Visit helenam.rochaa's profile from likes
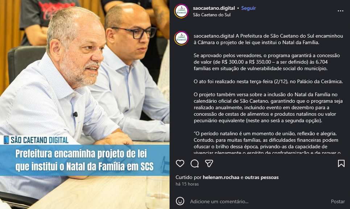 tap(221, 177)
